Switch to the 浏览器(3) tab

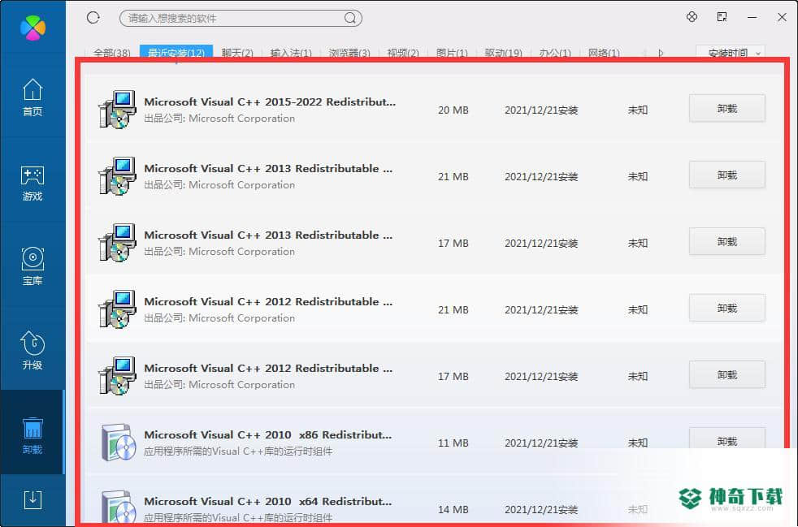click(349, 53)
